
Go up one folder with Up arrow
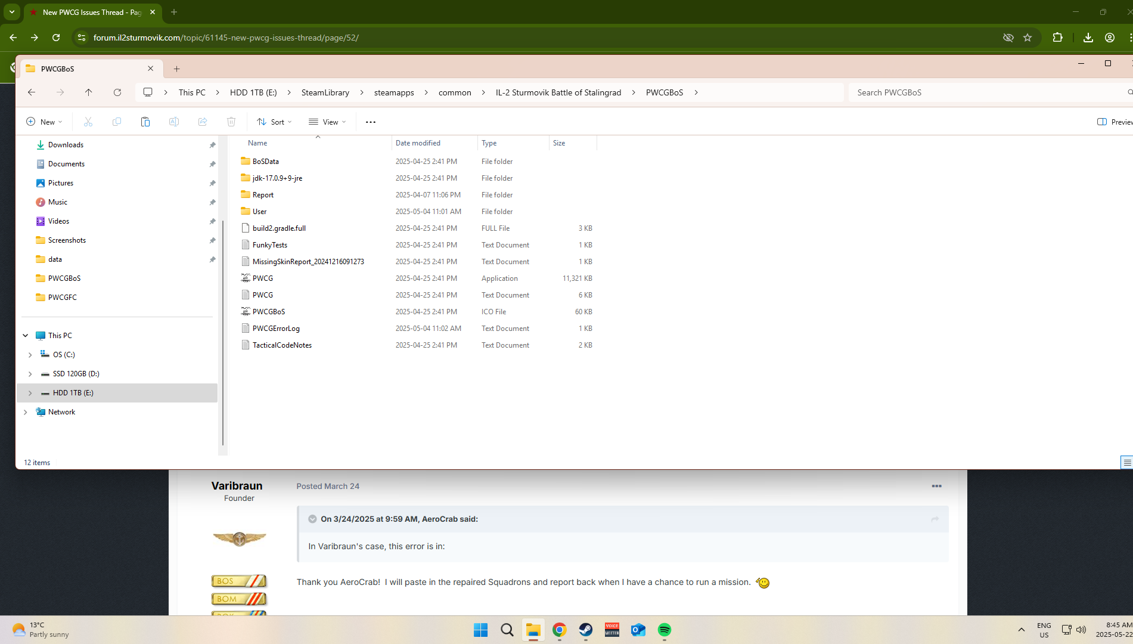(89, 92)
